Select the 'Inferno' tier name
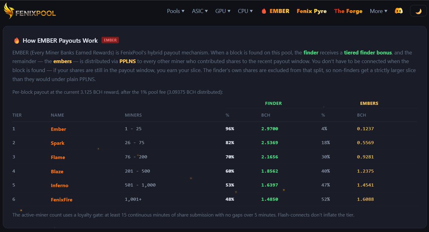Viewport: 429px width, 232px height. 60,185
